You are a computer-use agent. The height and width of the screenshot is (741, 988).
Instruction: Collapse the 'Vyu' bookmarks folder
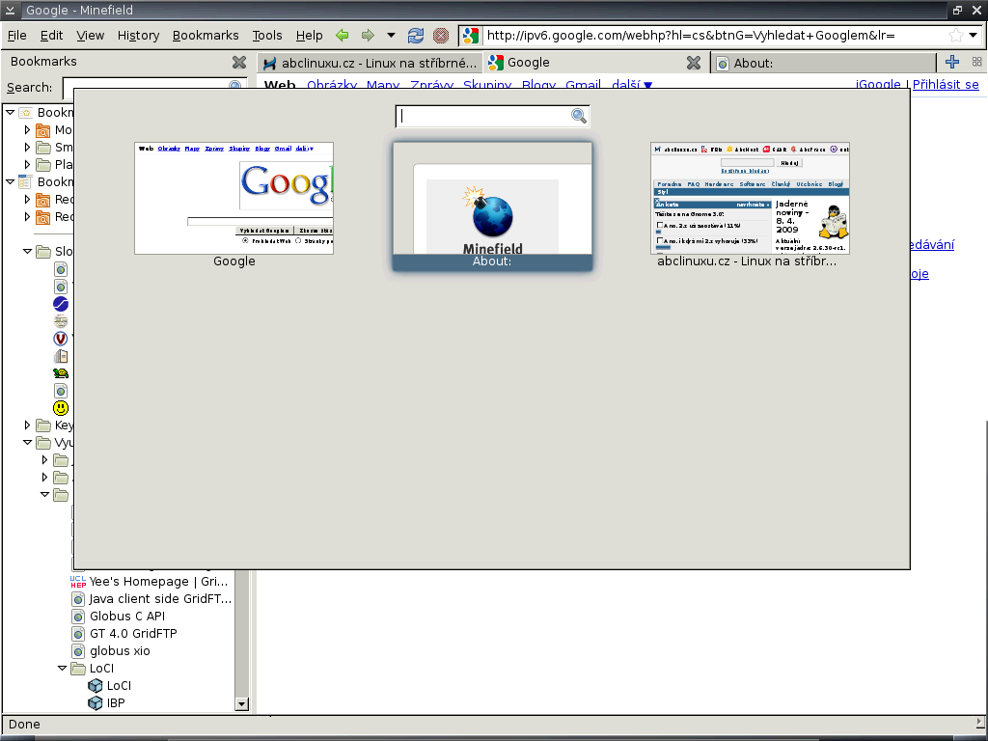coord(27,442)
